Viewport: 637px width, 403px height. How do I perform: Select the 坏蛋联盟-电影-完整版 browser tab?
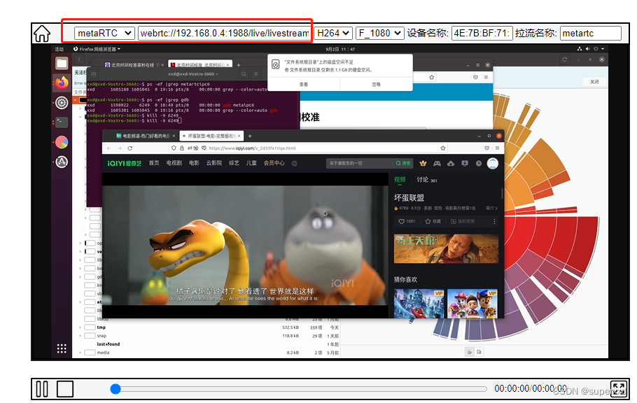pyautogui.click(x=211, y=136)
